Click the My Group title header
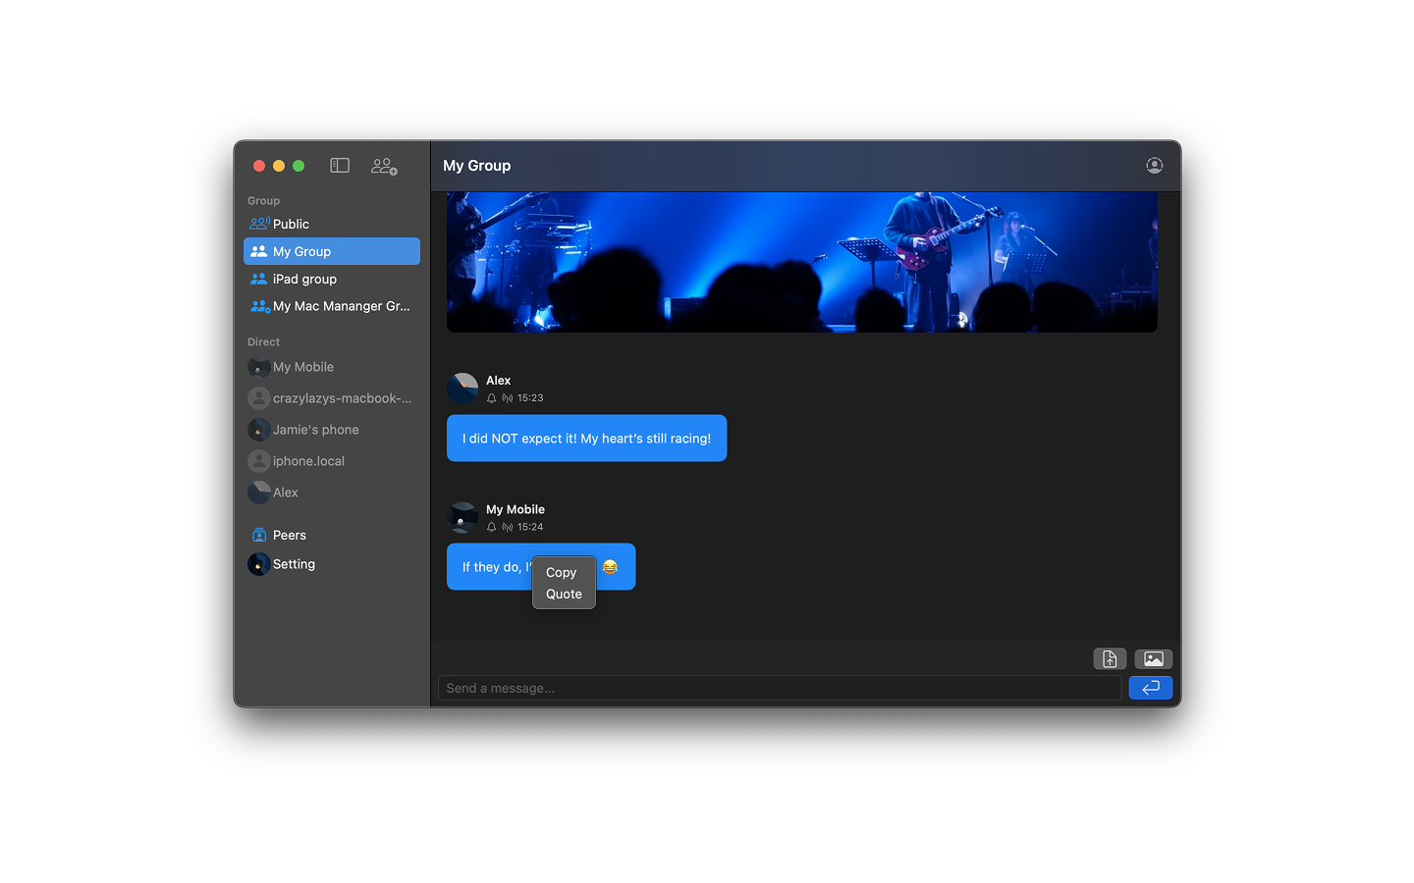The image size is (1414, 883). pos(477,166)
